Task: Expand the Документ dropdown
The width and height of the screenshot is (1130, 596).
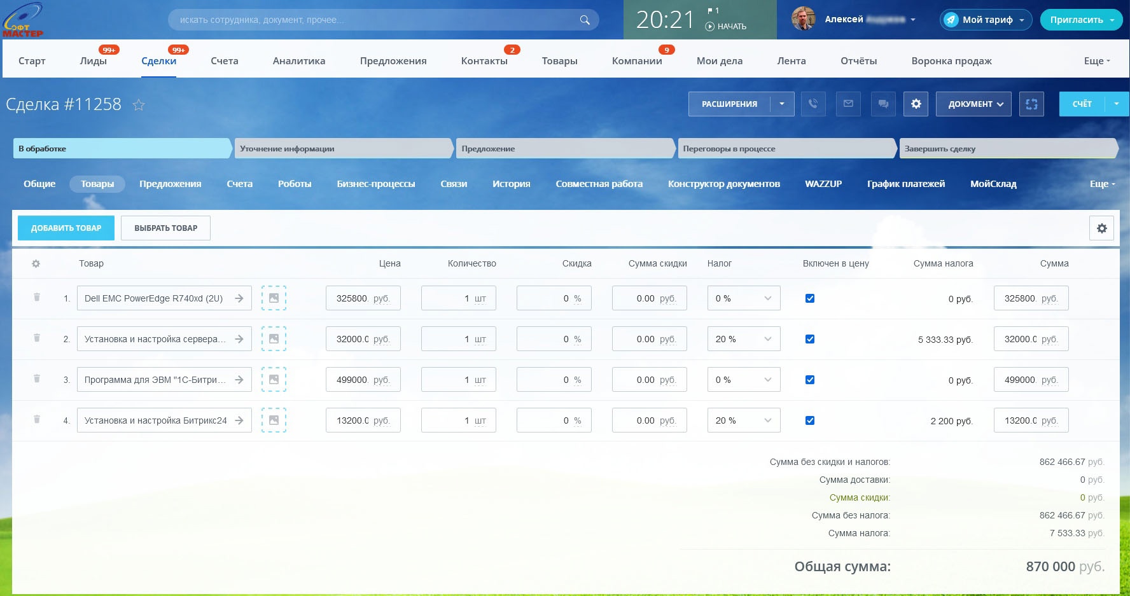Action: tap(974, 104)
